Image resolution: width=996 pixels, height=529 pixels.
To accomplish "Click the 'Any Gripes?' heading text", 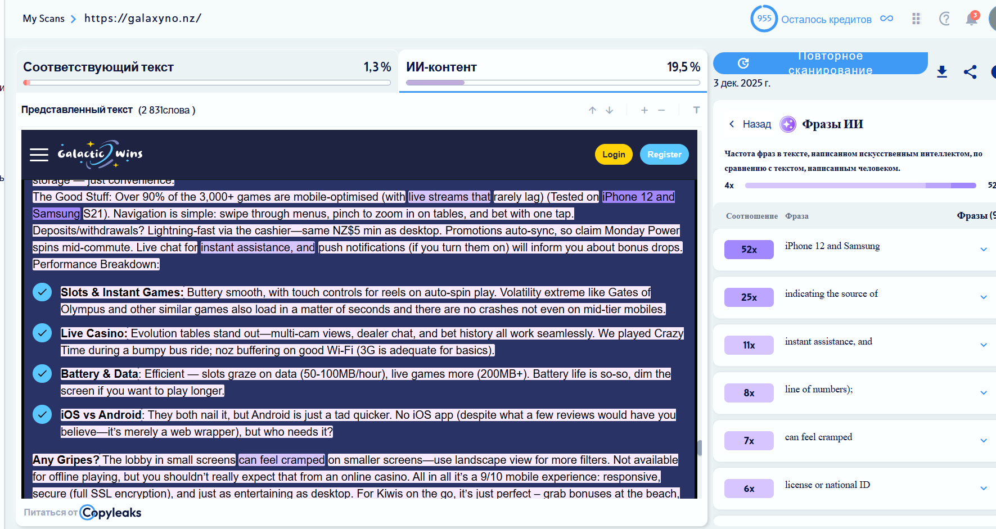I will [66, 460].
